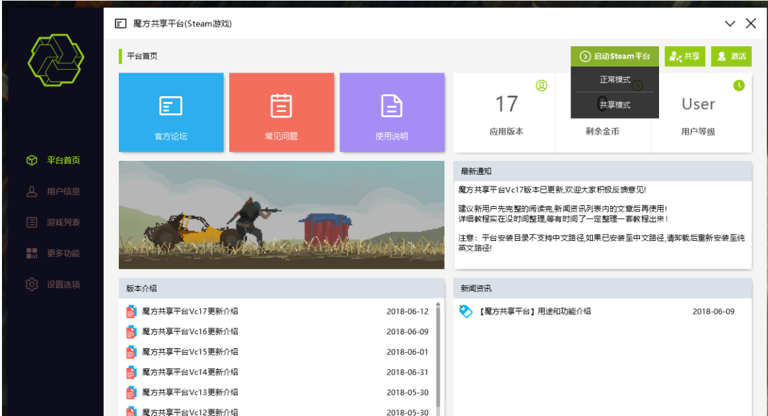
Task: Select 共享模式 from the dropdown
Action: click(x=615, y=105)
